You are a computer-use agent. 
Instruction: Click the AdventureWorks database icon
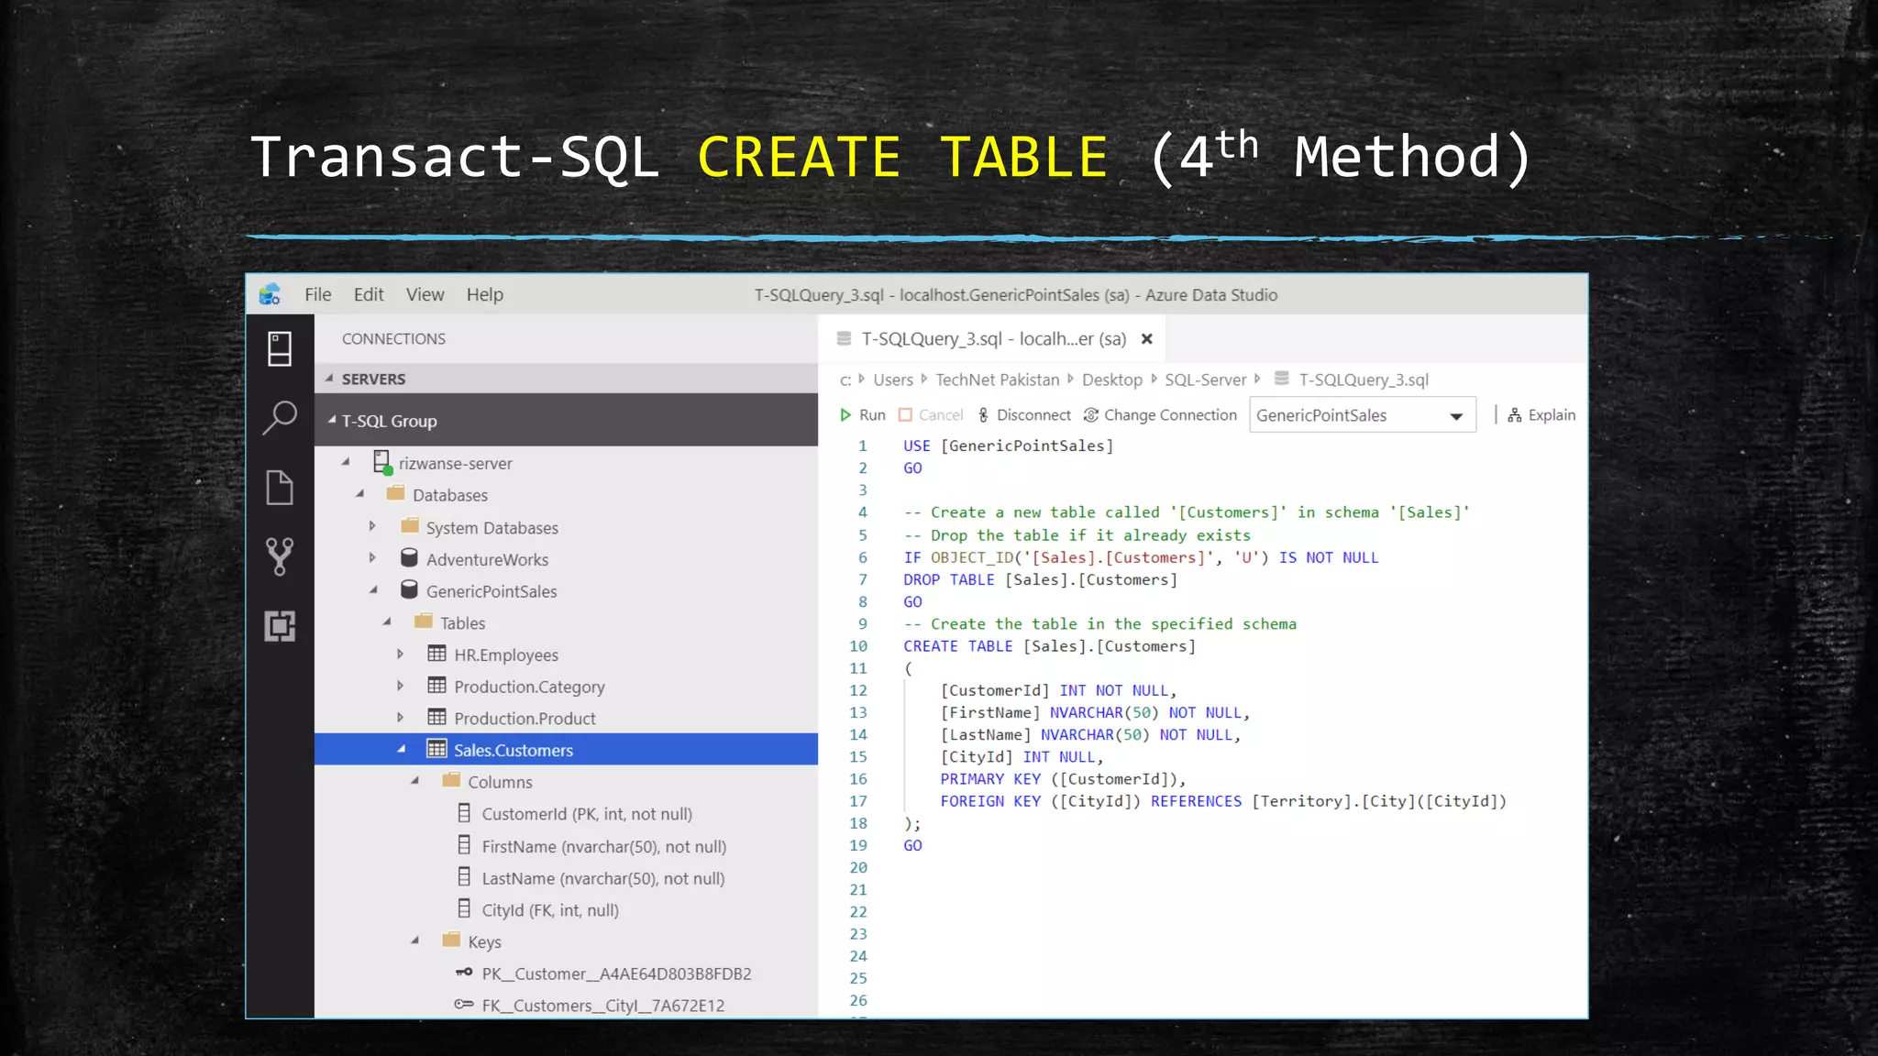(x=410, y=558)
